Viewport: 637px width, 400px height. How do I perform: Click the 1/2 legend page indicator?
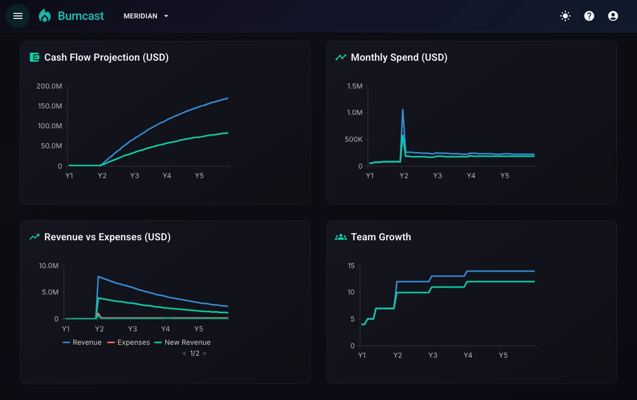tap(195, 353)
